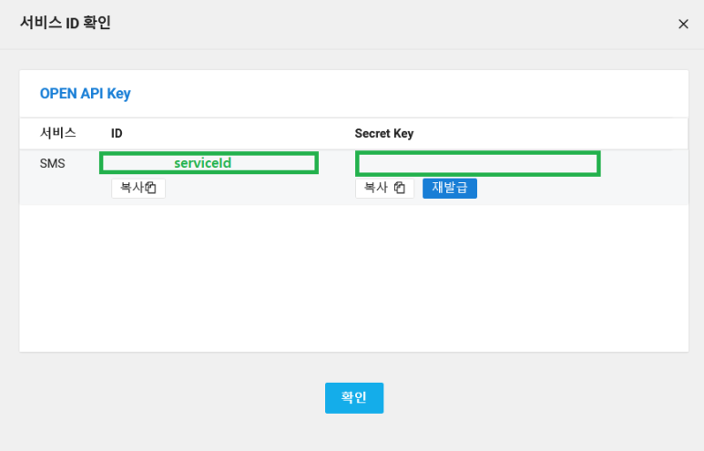Click the serviceId value box
This screenshot has height=451, width=704.
pos(209,162)
